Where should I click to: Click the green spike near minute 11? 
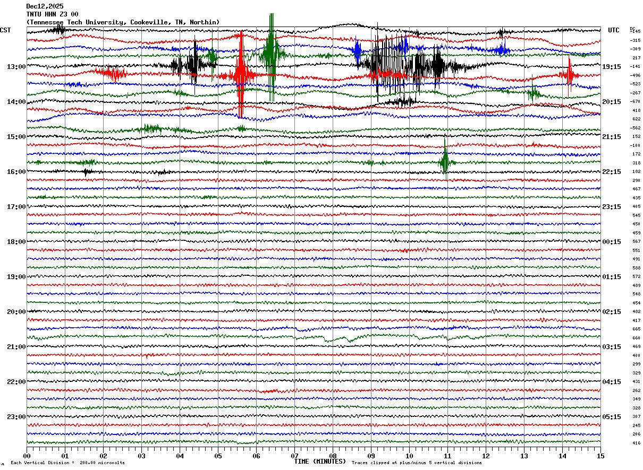click(x=445, y=159)
